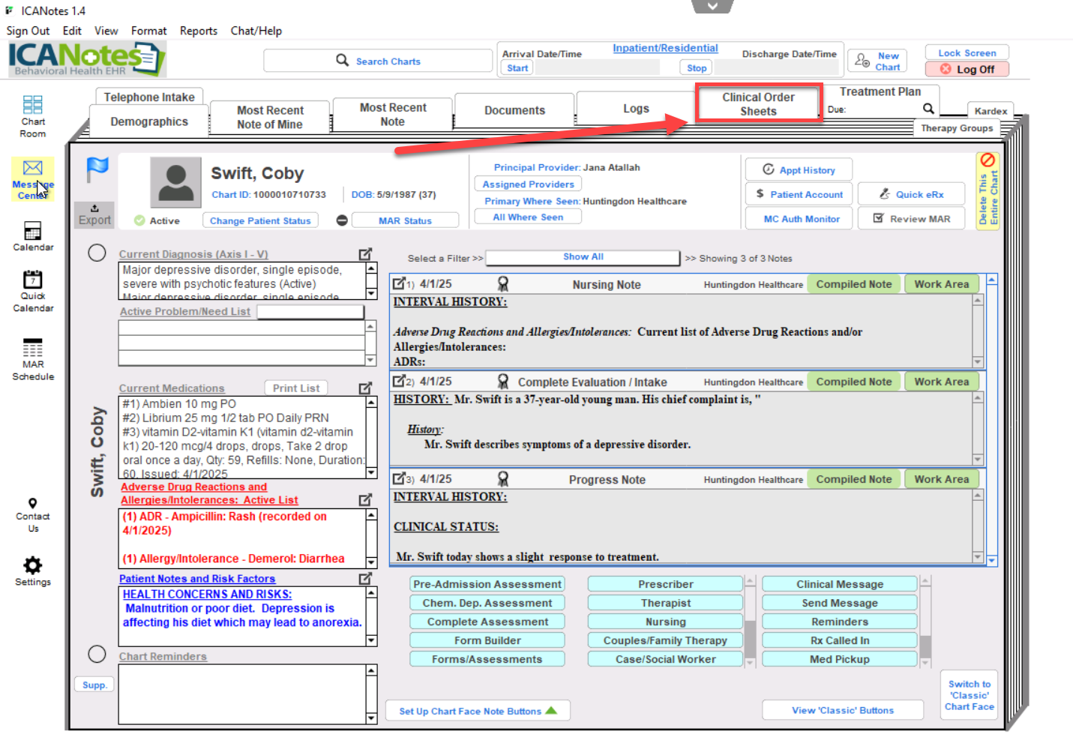Open the Inpatient/Residential link
This screenshot has width=1073, height=746.
point(665,48)
